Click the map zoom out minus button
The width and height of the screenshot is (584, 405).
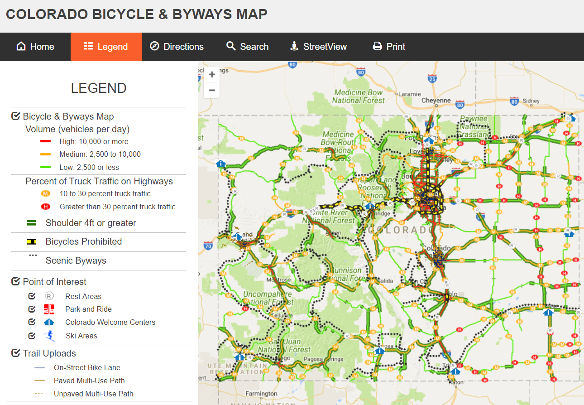(211, 90)
